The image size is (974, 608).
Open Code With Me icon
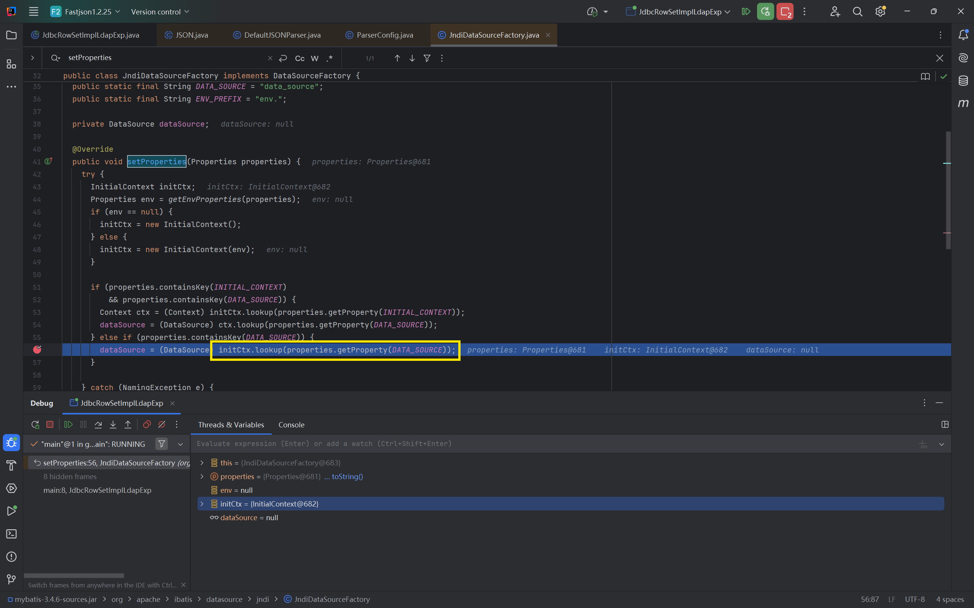835,12
